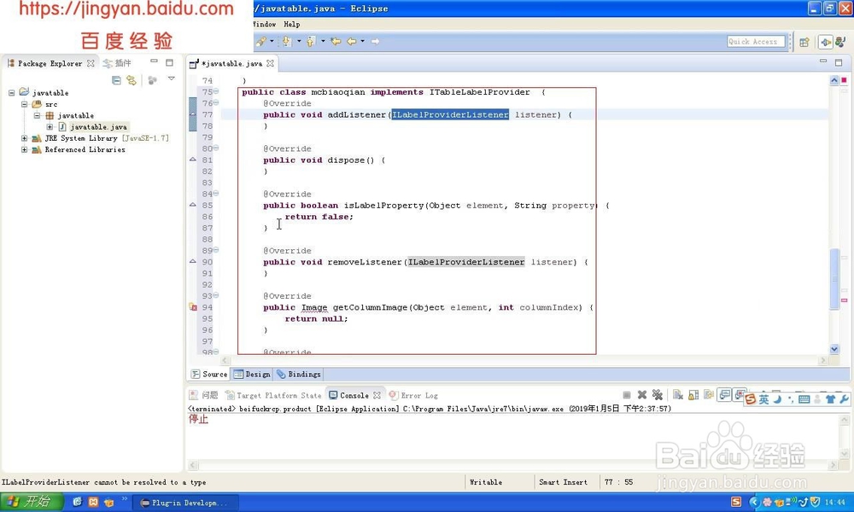This screenshot has height=512, width=854.
Task: Switch to the Java perspective icon
Action: tap(839, 42)
